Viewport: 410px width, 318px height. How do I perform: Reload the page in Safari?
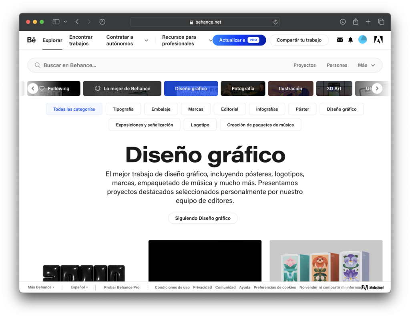pyautogui.click(x=275, y=22)
